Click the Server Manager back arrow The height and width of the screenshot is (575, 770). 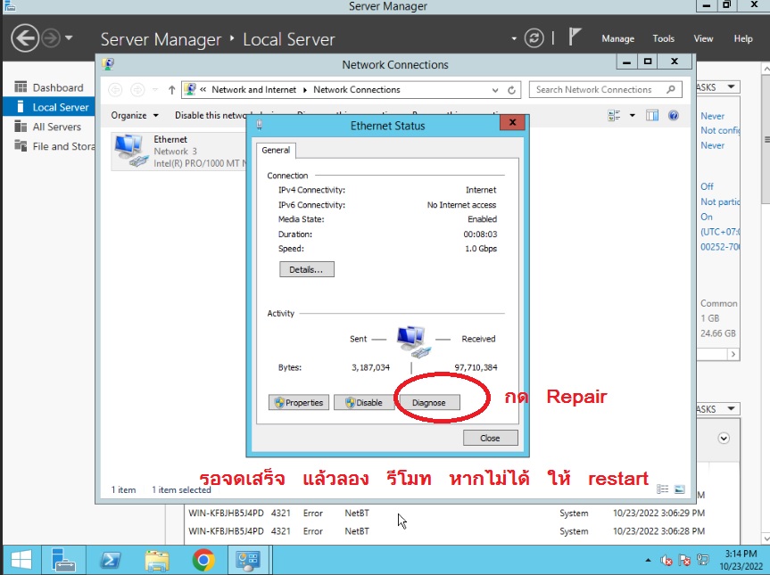(25, 38)
